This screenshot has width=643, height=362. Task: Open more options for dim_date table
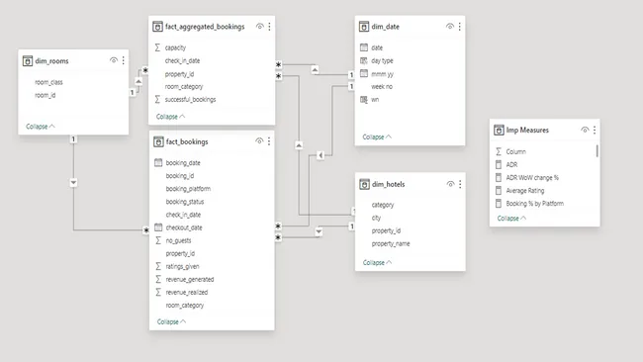coord(460,27)
